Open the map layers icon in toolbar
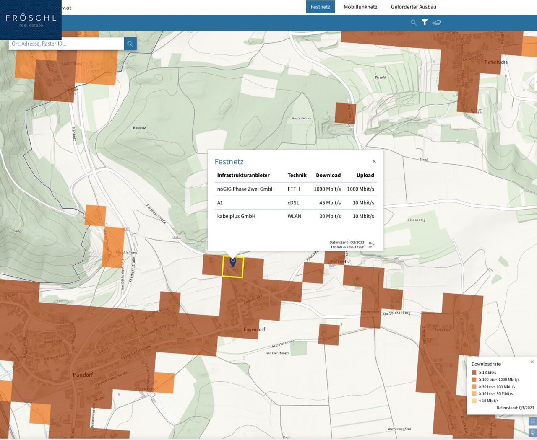Image resolution: width=537 pixels, height=440 pixels. click(x=436, y=23)
